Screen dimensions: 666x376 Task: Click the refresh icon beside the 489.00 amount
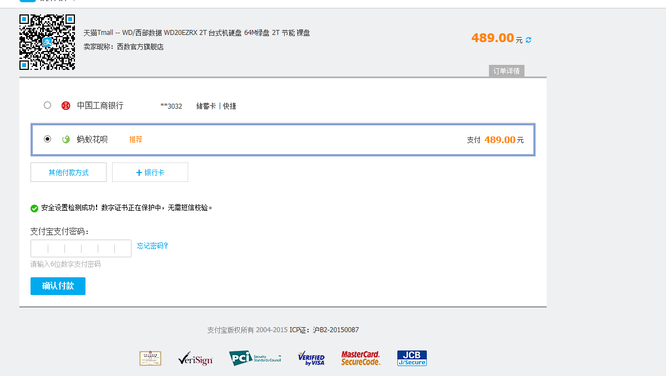(528, 40)
